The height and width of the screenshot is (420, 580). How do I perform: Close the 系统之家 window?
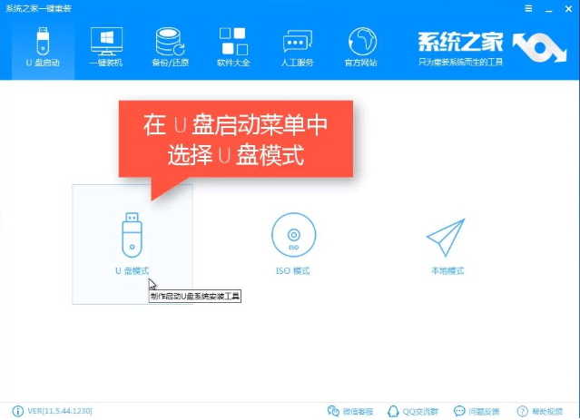[x=568, y=8]
